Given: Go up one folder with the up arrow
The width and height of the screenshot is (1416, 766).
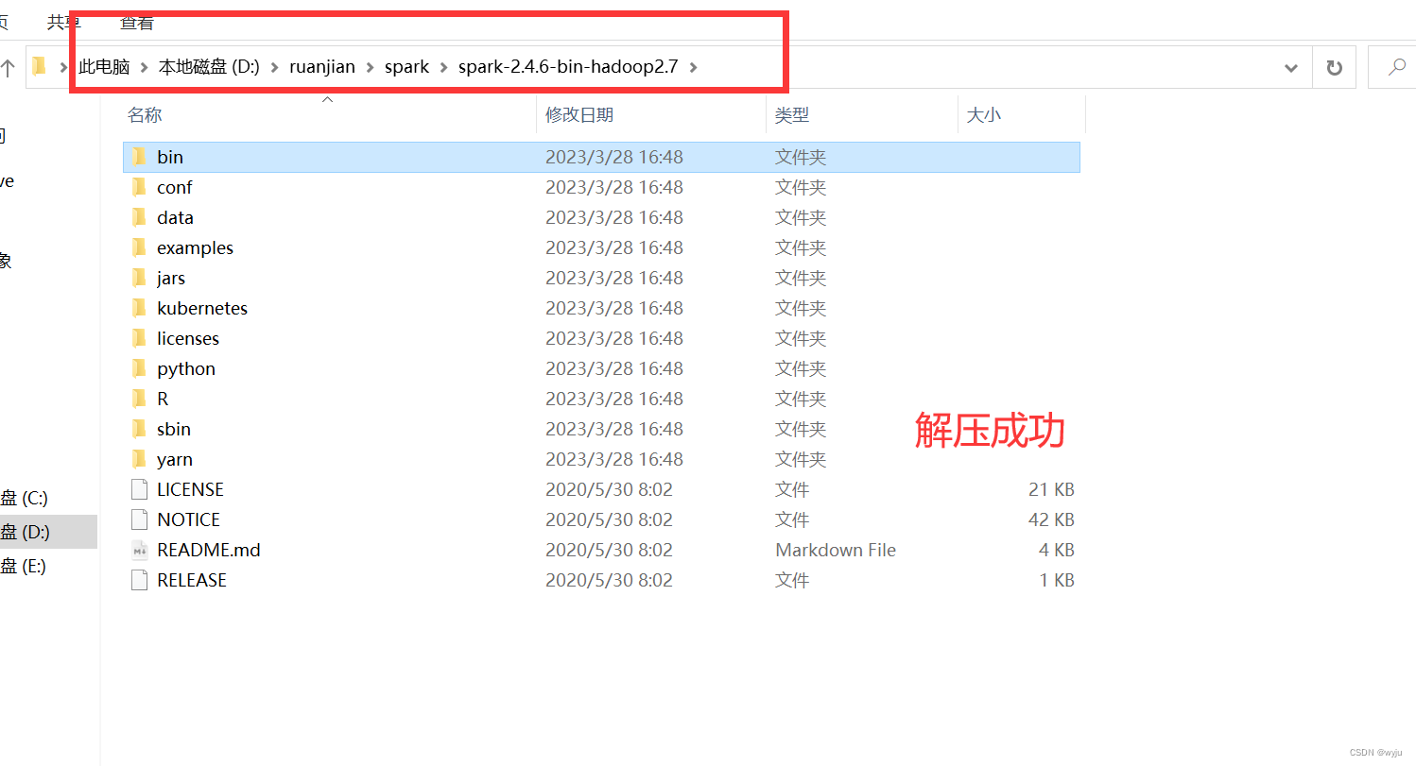Looking at the screenshot, I should click(x=8, y=67).
